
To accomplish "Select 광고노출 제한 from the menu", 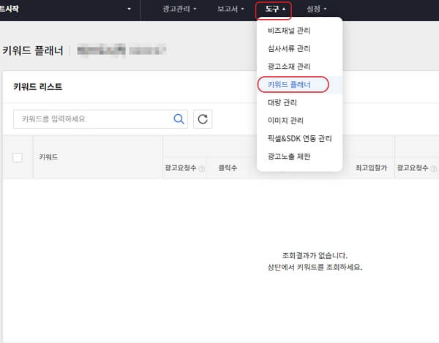I will point(299,157).
